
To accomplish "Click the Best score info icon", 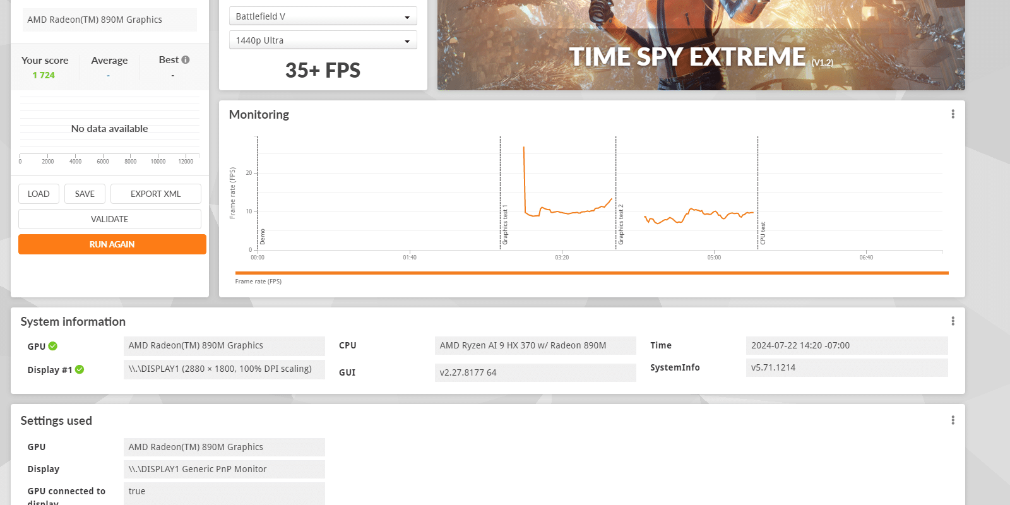I will tap(186, 60).
